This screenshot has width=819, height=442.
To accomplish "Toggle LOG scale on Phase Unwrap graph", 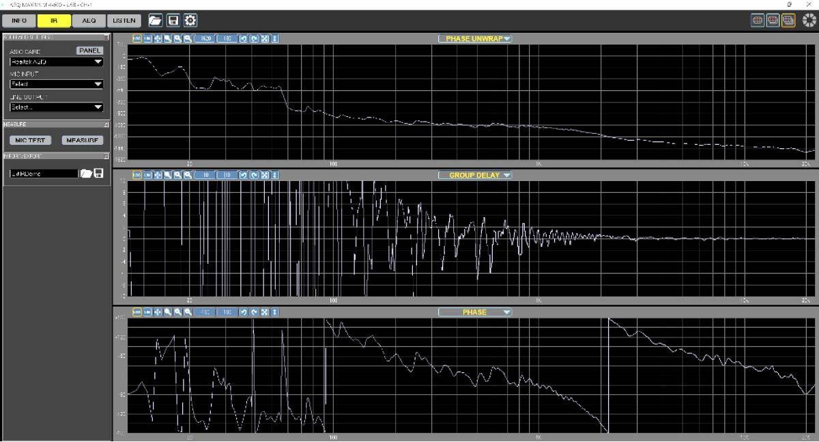I will (x=137, y=39).
